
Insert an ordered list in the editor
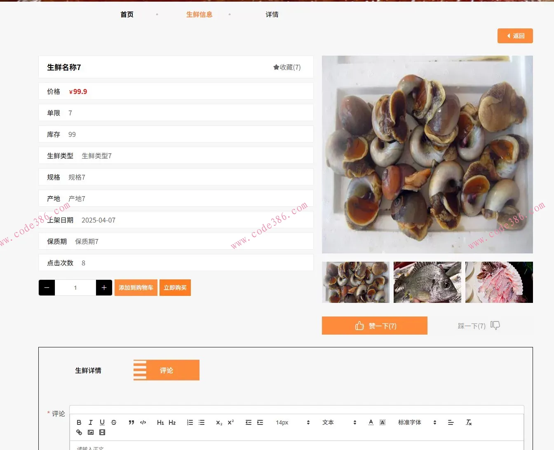[190, 422]
